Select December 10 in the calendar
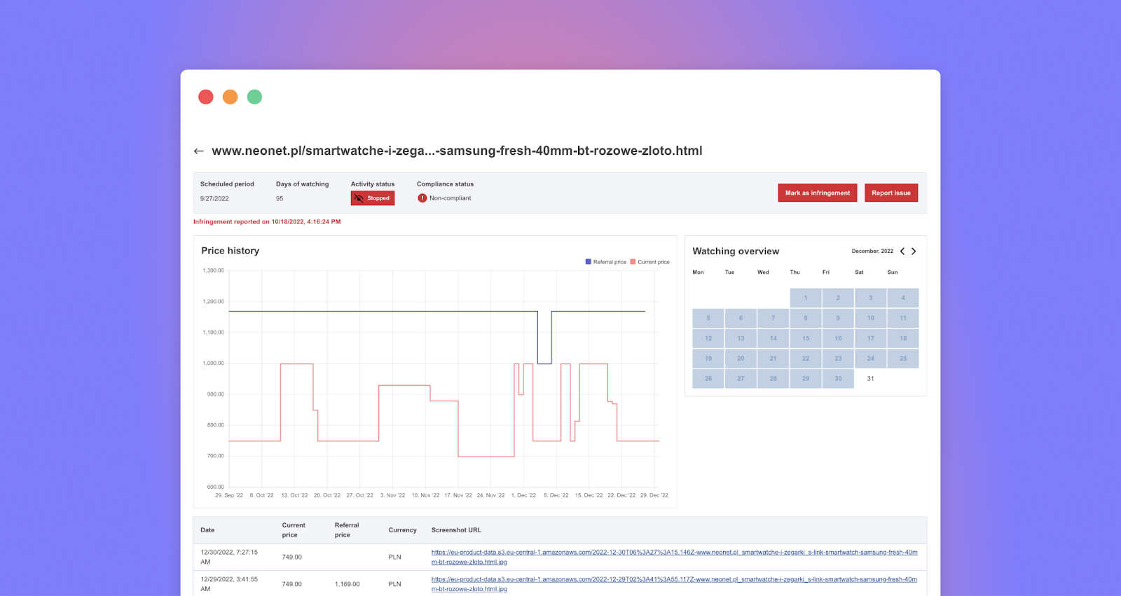Image resolution: width=1121 pixels, height=596 pixels. click(871, 318)
